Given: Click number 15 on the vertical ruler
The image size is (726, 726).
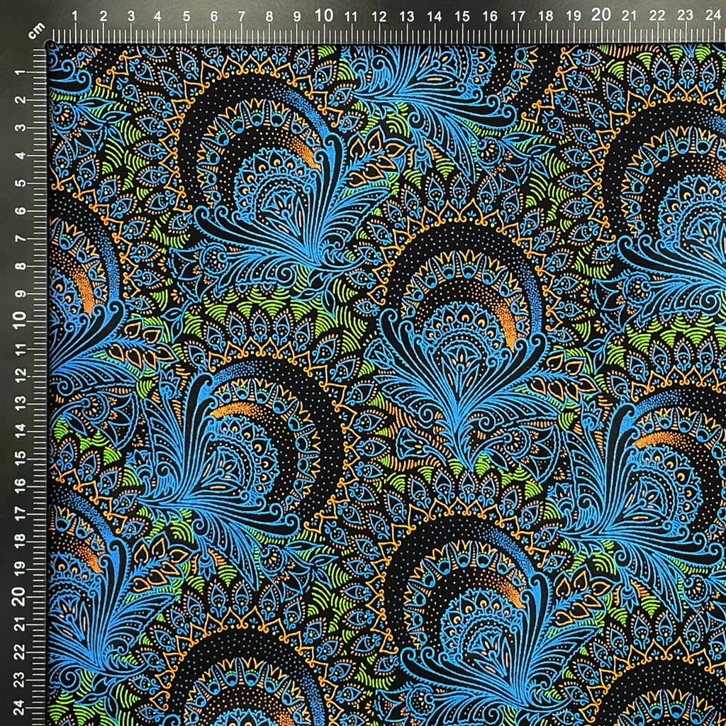Looking at the screenshot, I should click(21, 459).
